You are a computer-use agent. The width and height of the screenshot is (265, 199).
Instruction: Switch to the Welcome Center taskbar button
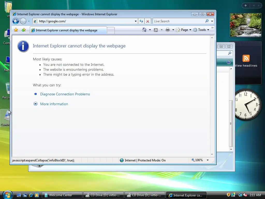tap(62, 195)
